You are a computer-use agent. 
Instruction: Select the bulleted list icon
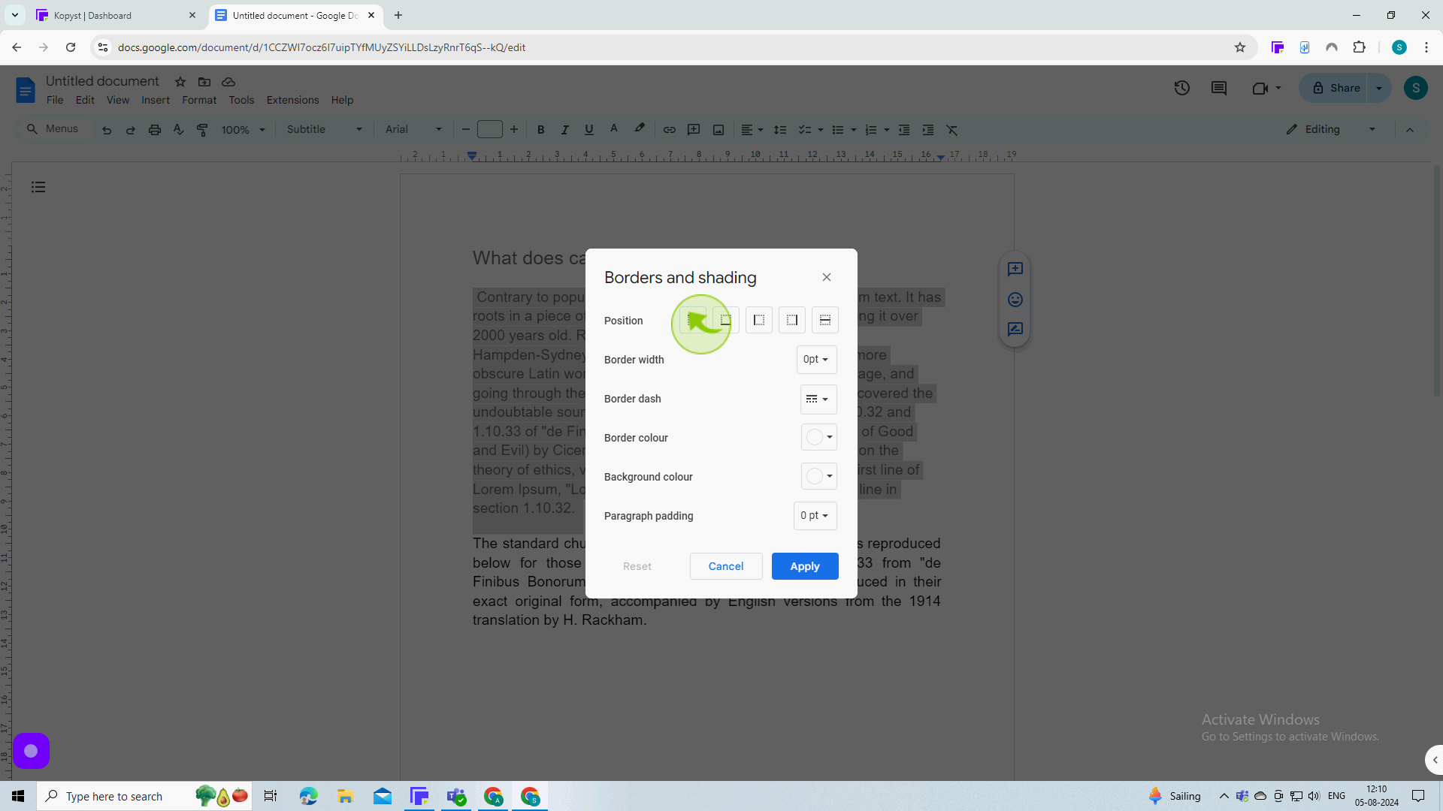click(x=839, y=130)
